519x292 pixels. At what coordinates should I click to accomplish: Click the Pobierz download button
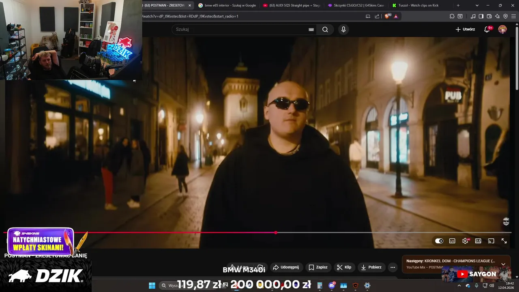click(x=371, y=267)
